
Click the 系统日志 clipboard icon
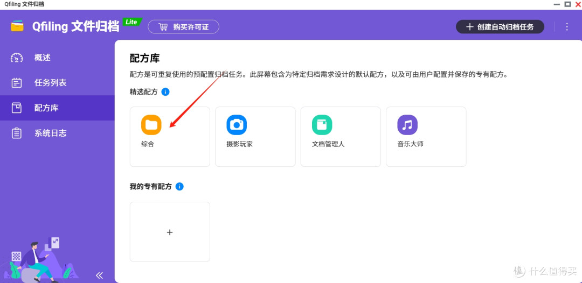pyautogui.click(x=17, y=133)
